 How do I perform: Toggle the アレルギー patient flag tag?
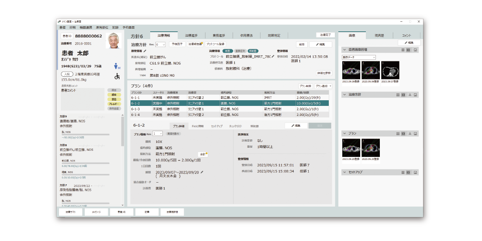pos(114,103)
